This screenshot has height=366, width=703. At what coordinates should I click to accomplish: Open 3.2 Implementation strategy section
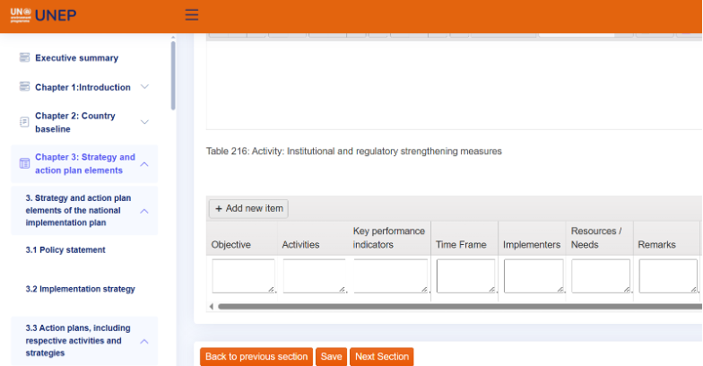[81, 289]
